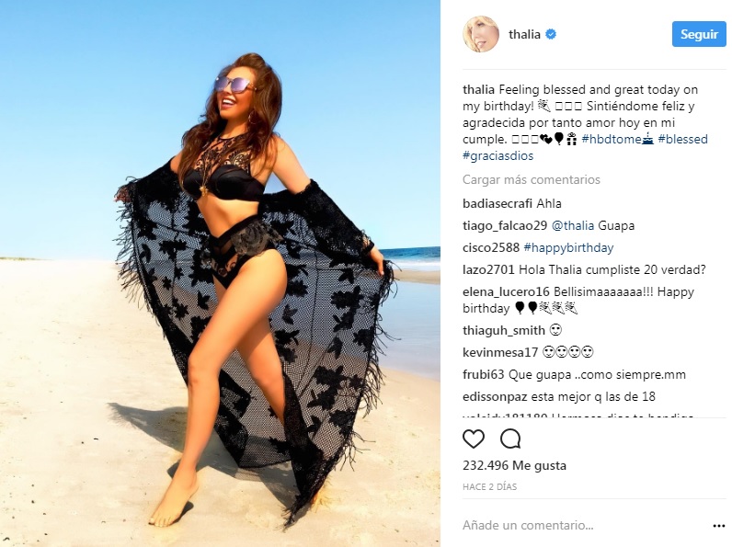Load more comments via Cargar más comentarios
732x547 pixels.
532,179
